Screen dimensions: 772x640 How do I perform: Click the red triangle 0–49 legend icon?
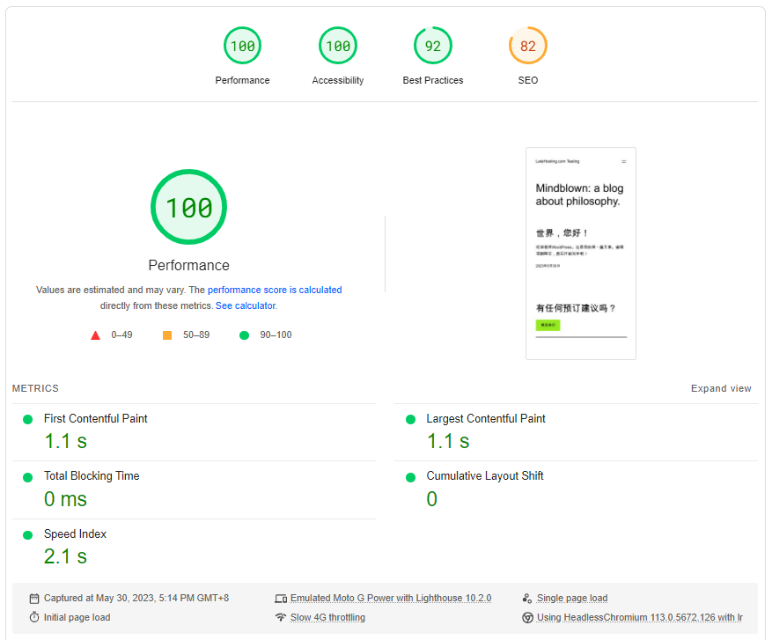pyautogui.click(x=96, y=335)
